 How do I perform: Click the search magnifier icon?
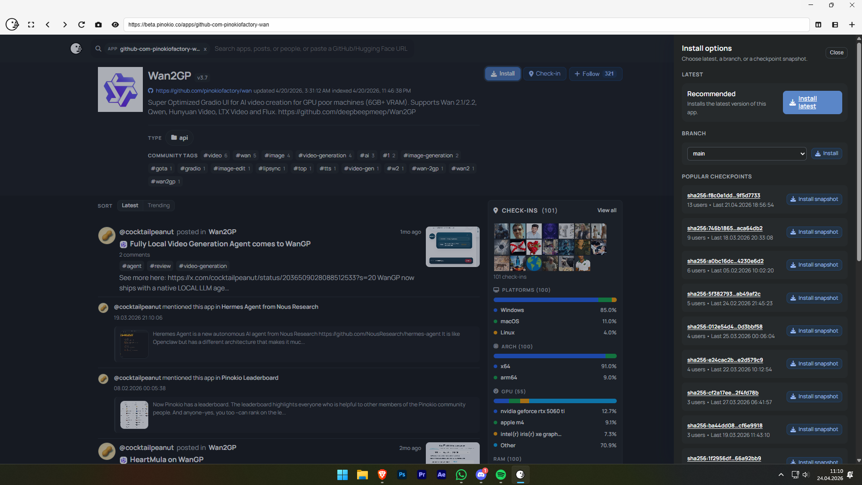98,49
